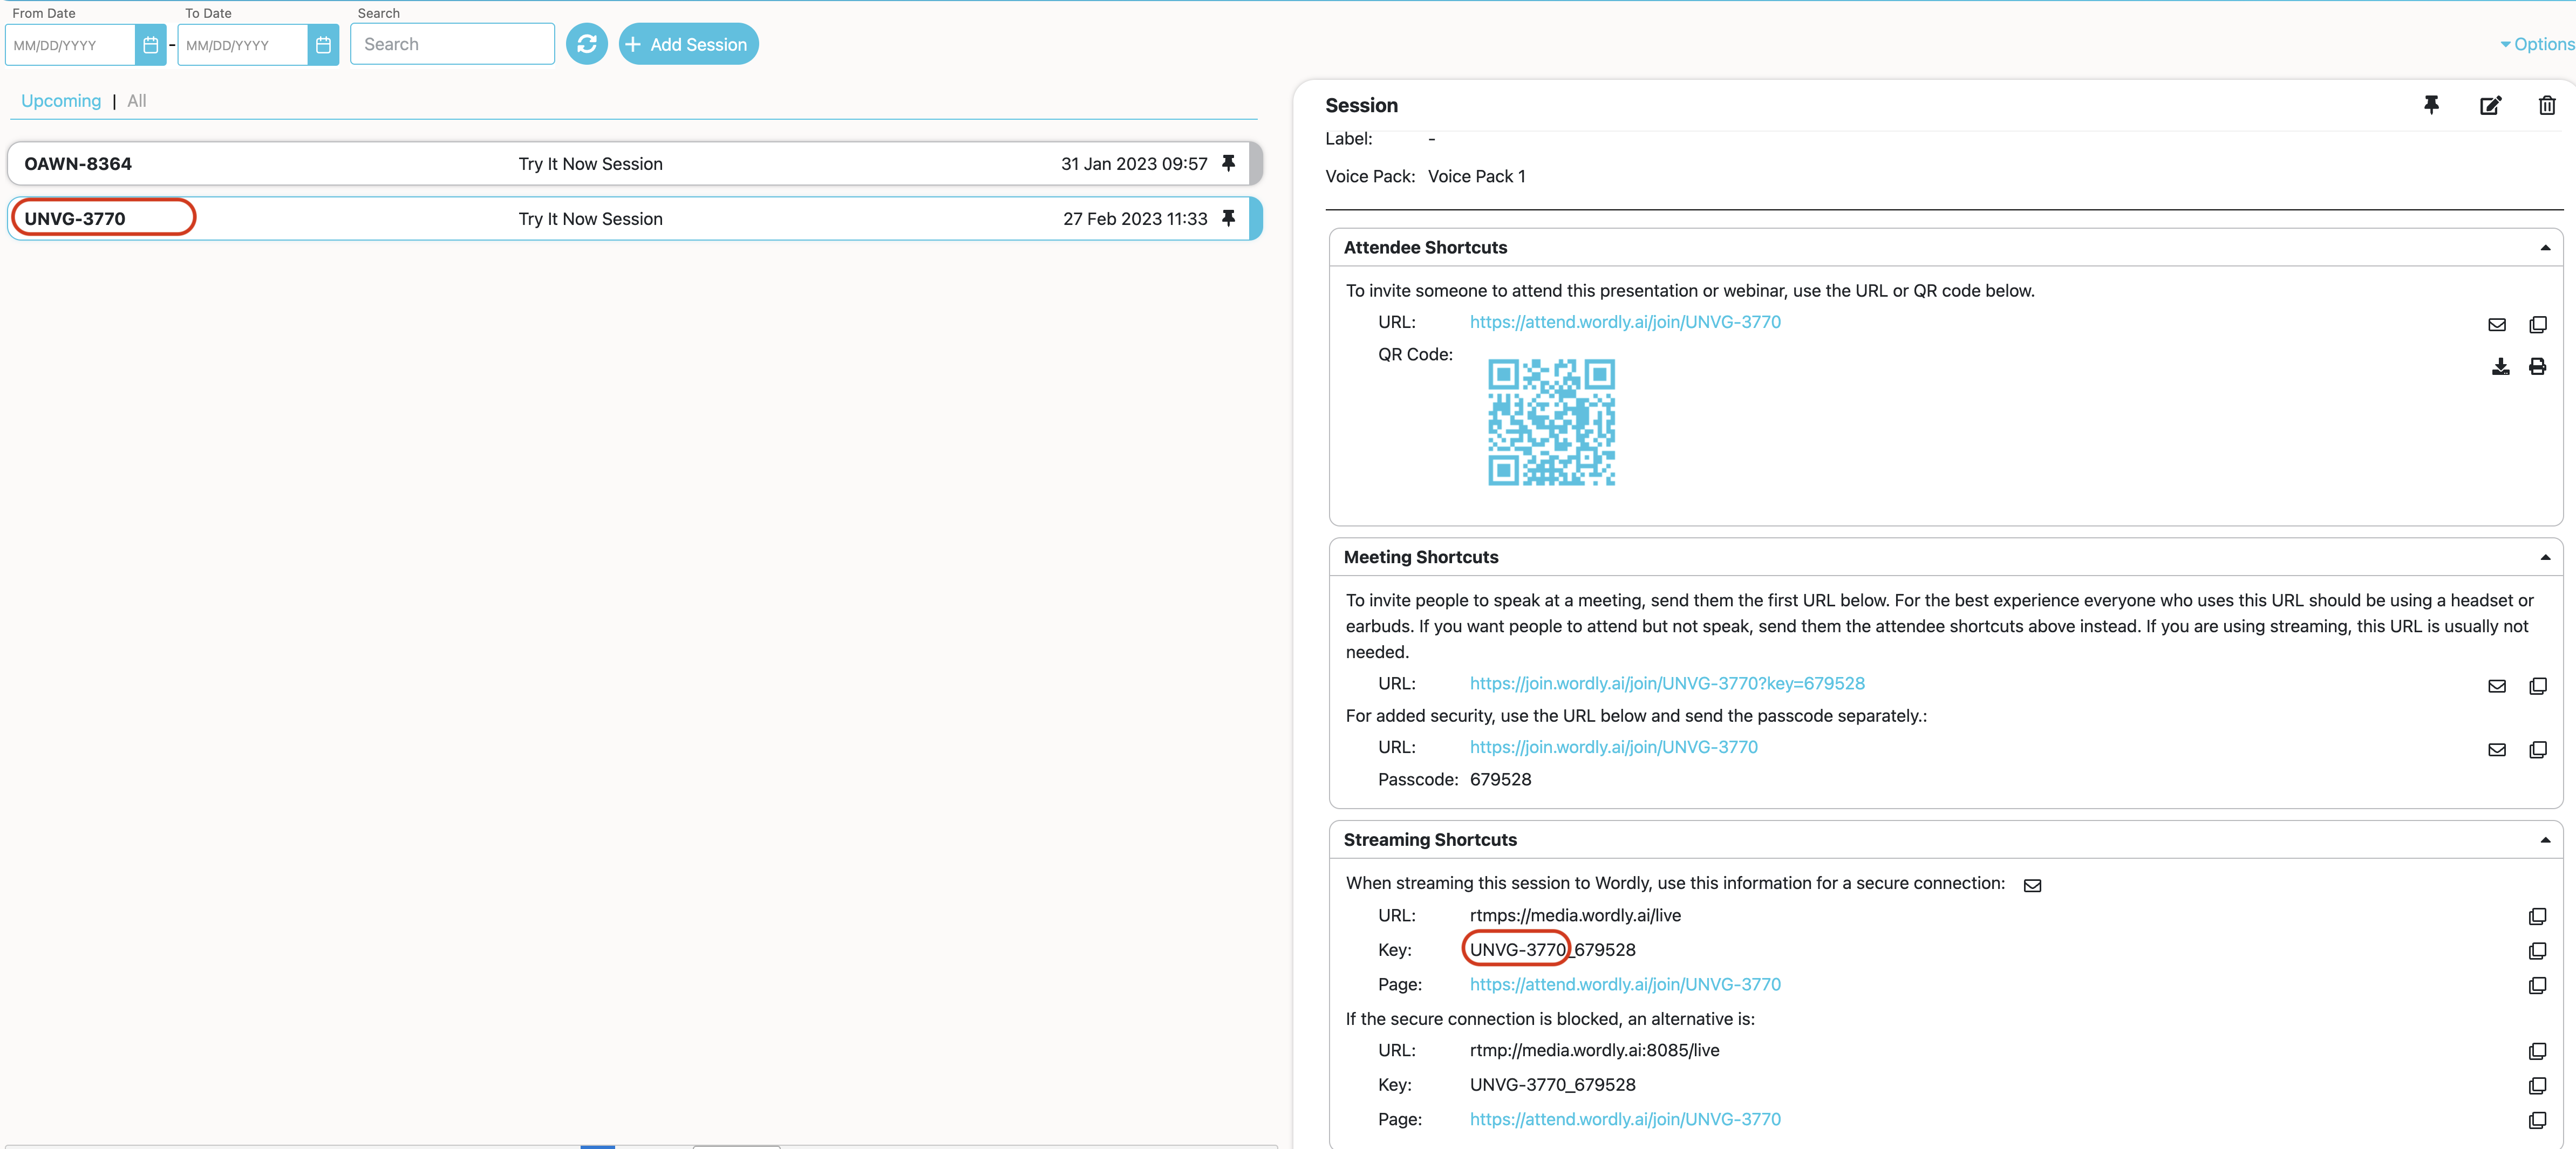2576x1149 pixels.
Task: Click the rtmps://media.wordly.ai/live text
Action: point(1575,916)
